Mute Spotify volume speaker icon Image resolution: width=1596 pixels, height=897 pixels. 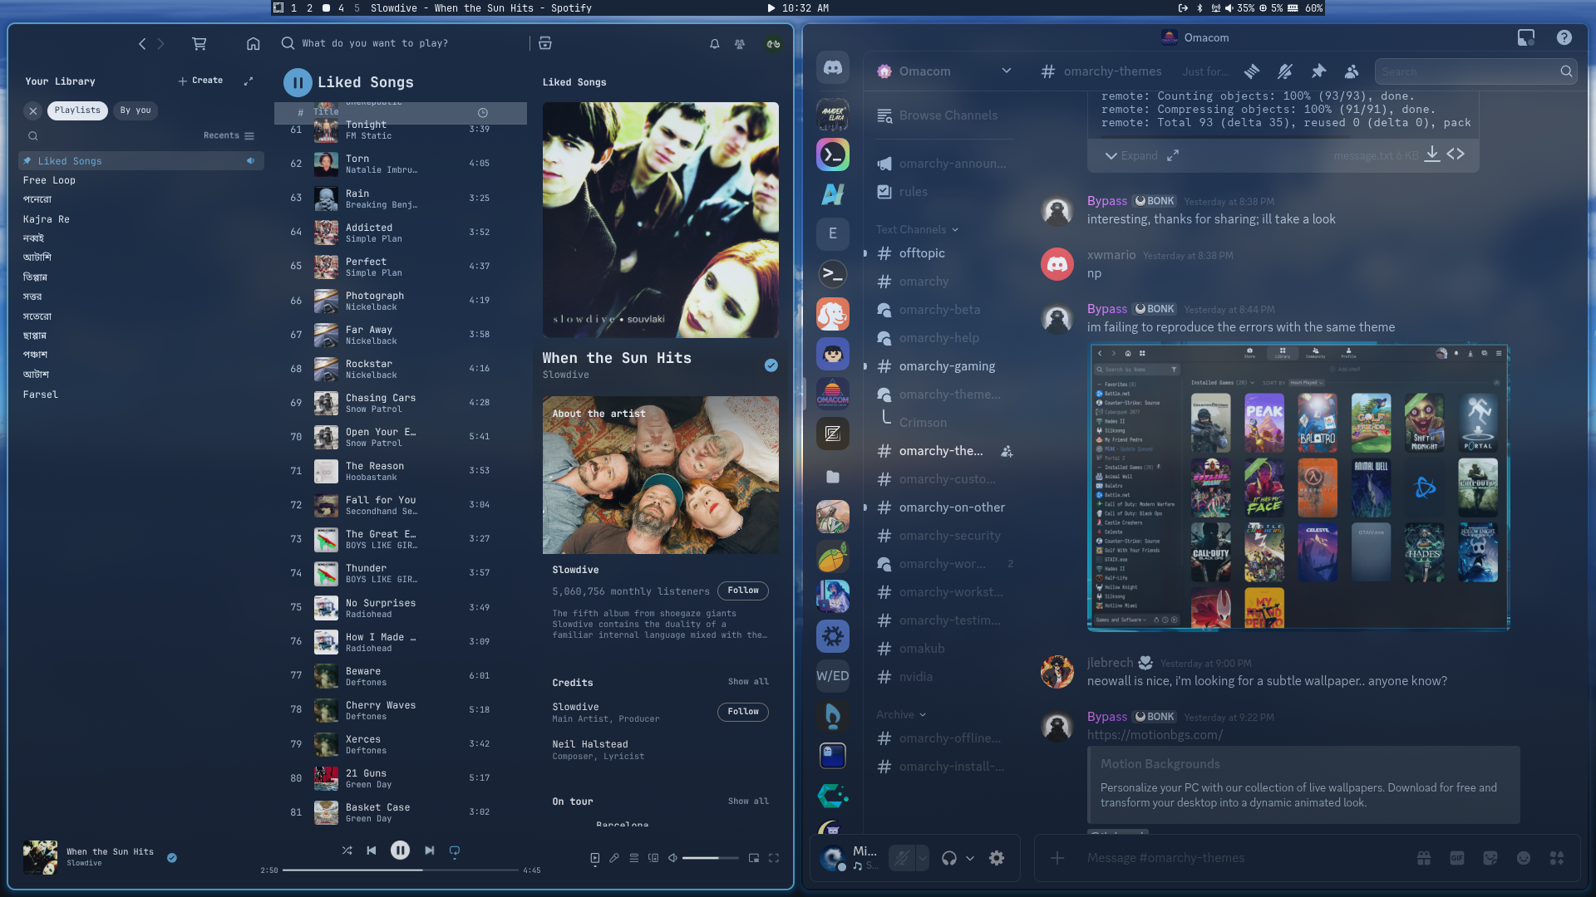[673, 859]
